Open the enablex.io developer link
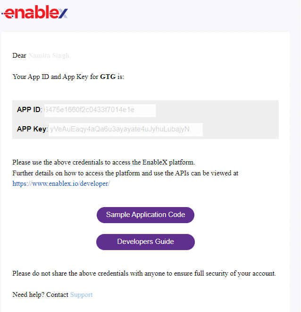 (61, 183)
